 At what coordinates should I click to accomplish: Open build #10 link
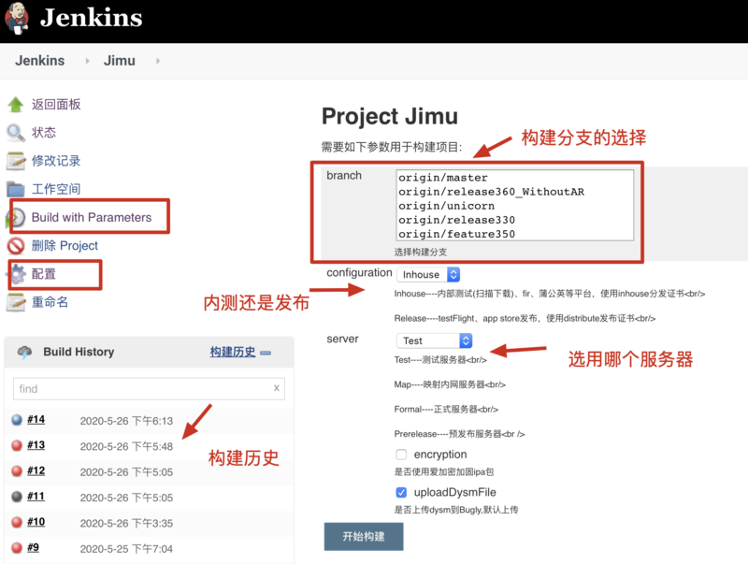pos(36,522)
